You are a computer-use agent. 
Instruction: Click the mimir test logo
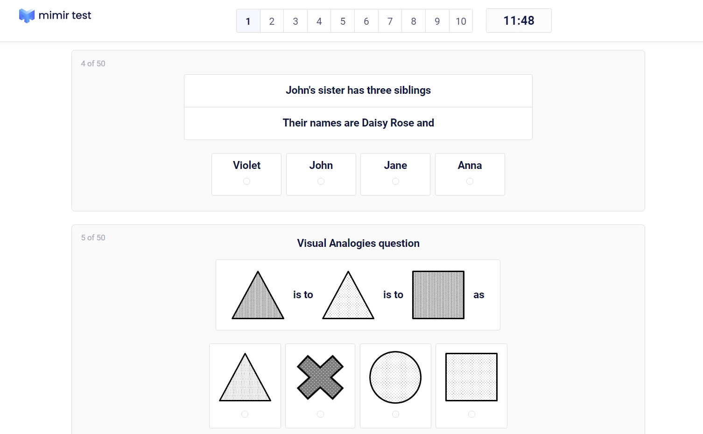[55, 15]
